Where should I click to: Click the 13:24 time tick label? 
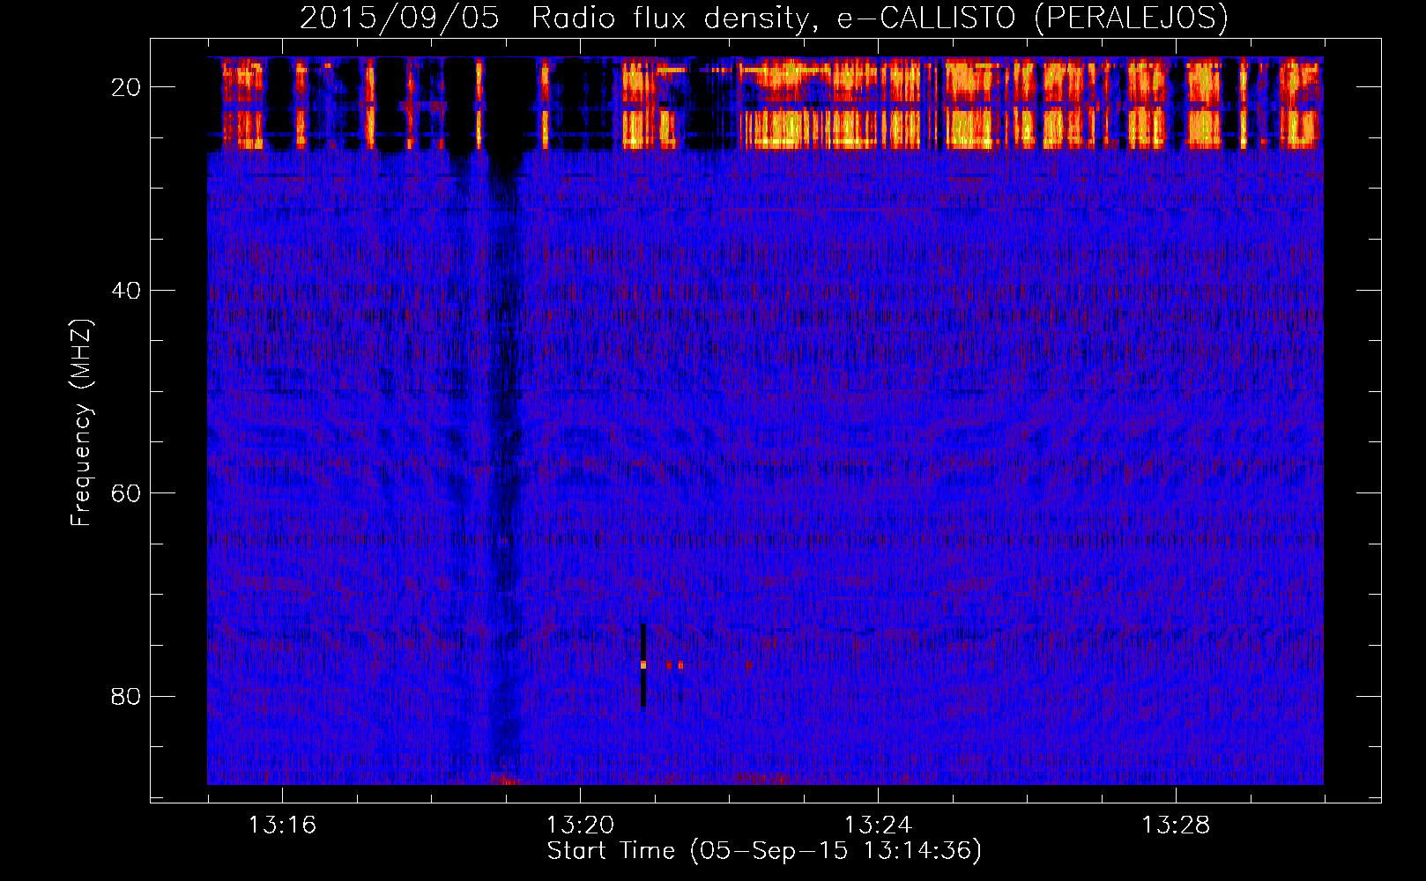[x=878, y=825]
